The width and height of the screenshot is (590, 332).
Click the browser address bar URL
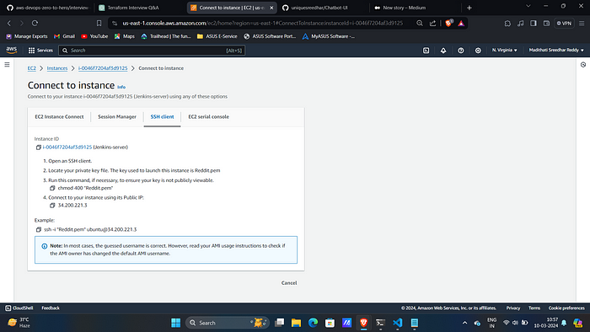262,24
